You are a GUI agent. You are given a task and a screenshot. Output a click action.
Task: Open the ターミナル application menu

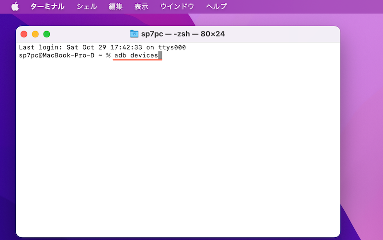pos(47,7)
